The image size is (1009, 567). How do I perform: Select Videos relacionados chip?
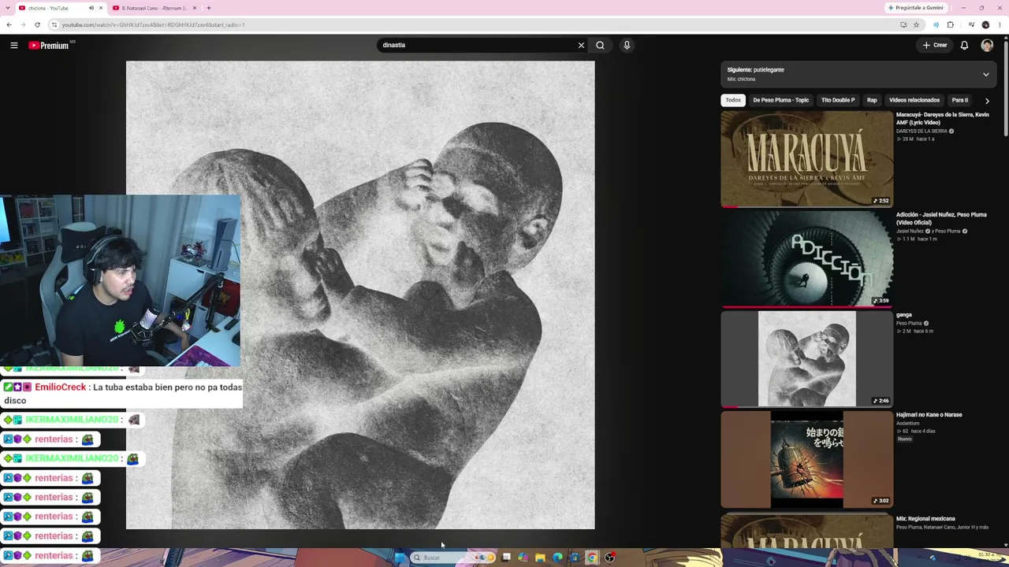coord(914,100)
